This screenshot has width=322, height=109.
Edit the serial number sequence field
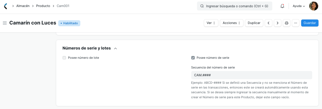coord(251,75)
